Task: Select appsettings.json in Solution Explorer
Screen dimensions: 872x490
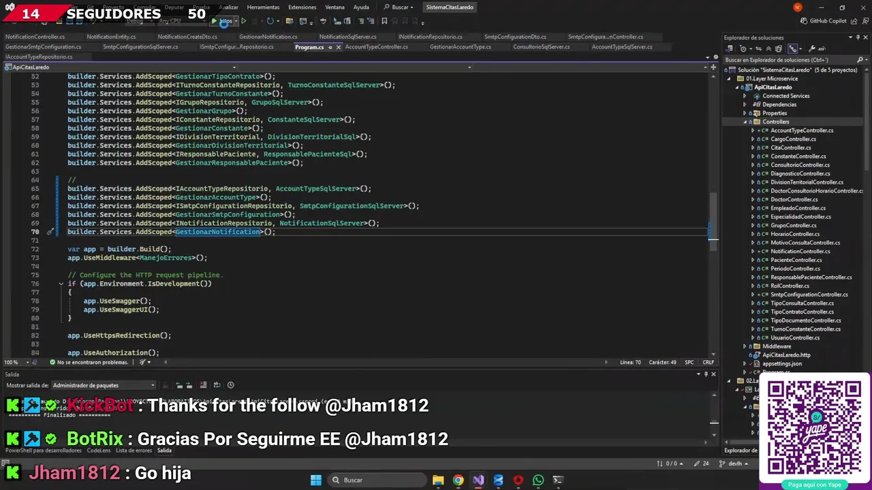Action: pos(782,364)
